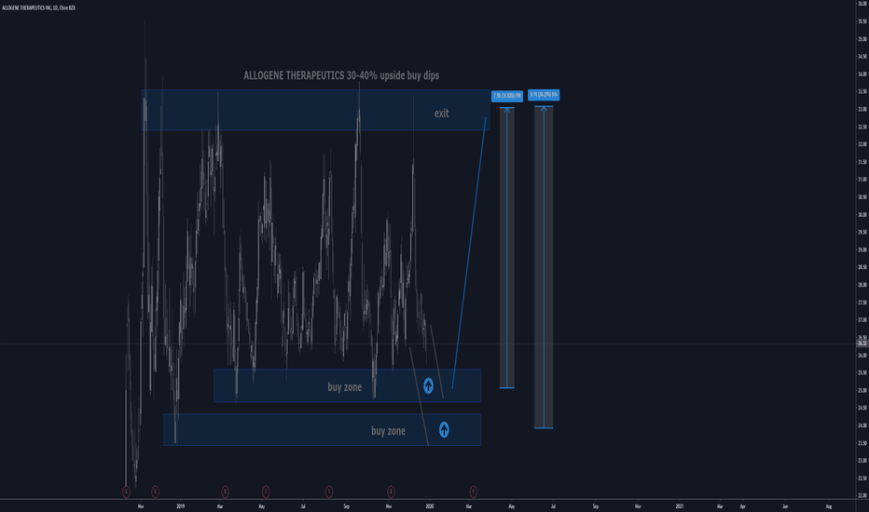
Task: Open the earnings marker above May 2019
Action: coord(266,491)
